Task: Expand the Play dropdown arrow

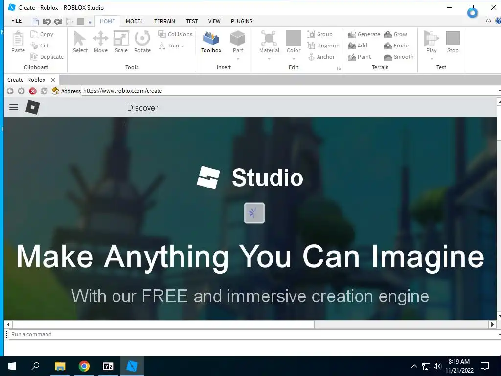Action: point(432,59)
